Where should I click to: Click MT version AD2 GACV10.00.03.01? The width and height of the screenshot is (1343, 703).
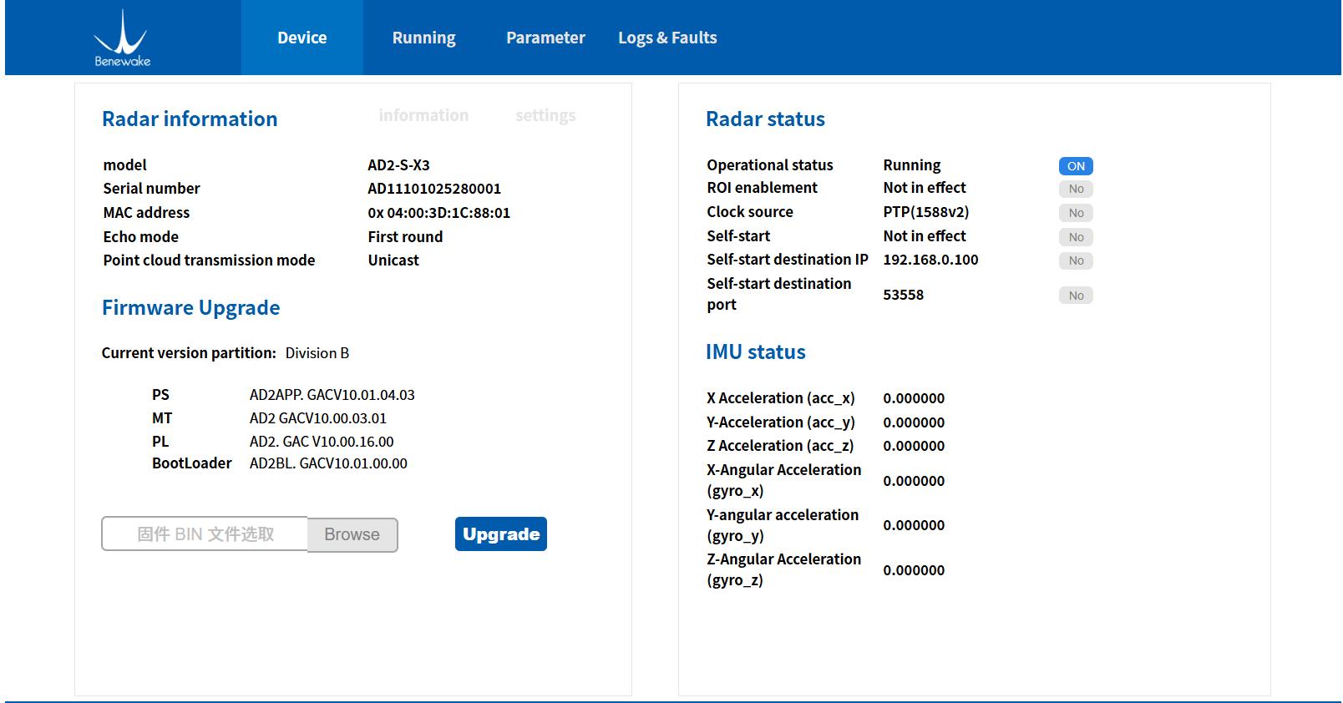point(318,418)
